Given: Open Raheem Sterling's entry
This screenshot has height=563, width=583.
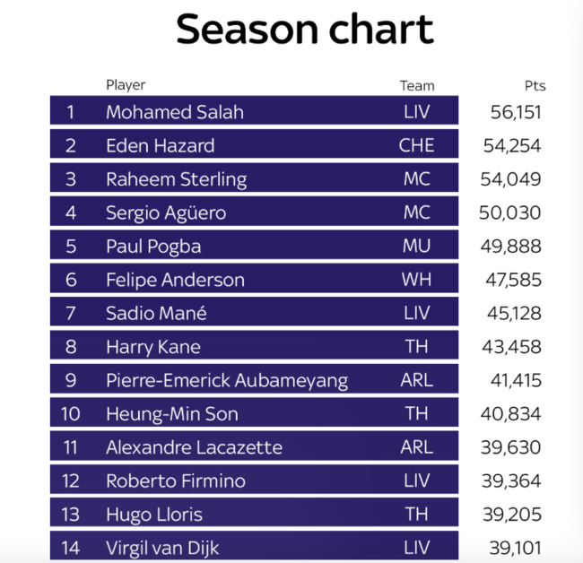Looking at the screenshot, I should coord(176,179).
